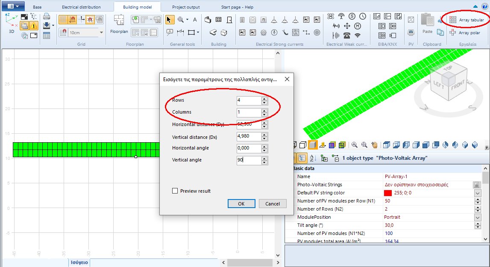
Task: Confirm the array parameters with OK
Action: [x=241, y=204]
